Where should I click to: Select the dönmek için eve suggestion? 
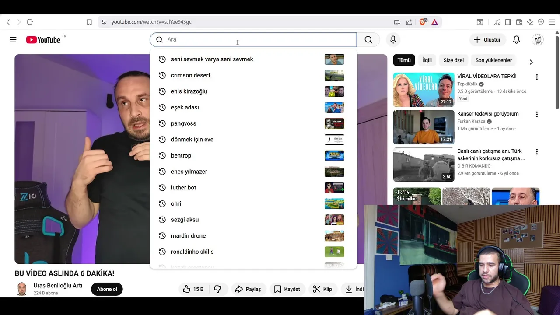253,140
